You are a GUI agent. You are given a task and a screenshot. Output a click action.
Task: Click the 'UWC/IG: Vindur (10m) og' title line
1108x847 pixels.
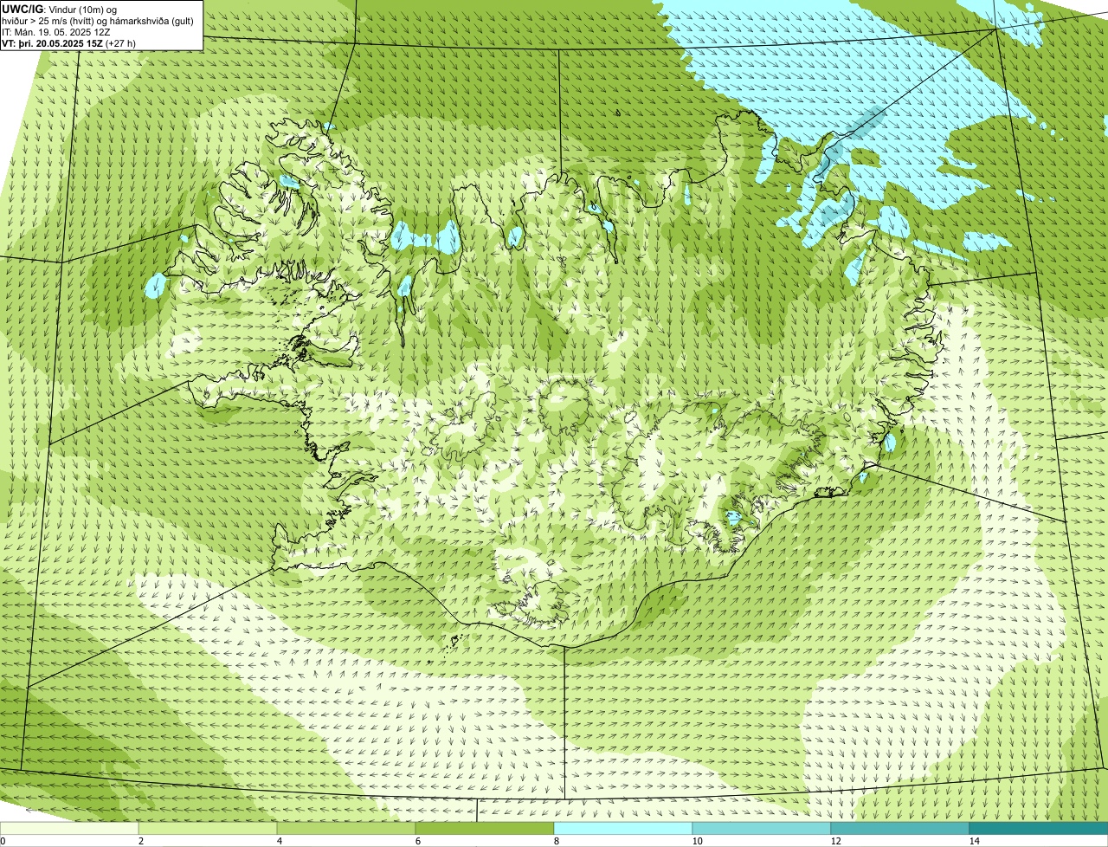click(x=60, y=10)
